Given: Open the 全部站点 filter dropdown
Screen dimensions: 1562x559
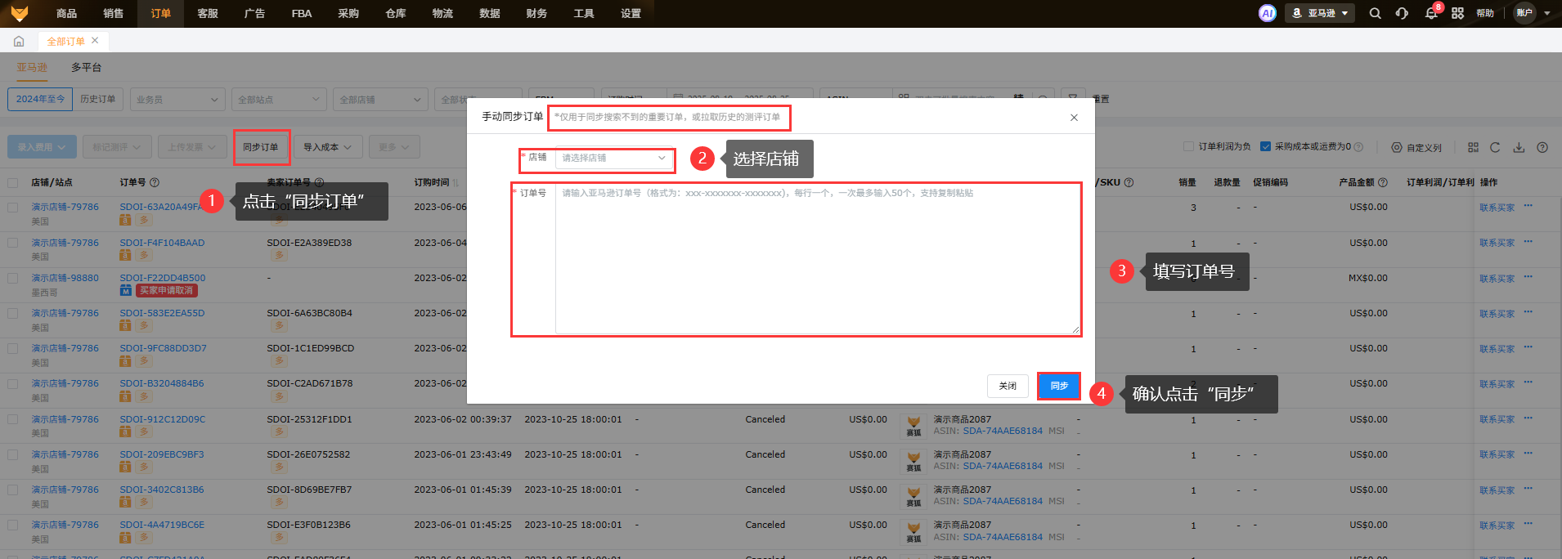Looking at the screenshot, I should 279,100.
